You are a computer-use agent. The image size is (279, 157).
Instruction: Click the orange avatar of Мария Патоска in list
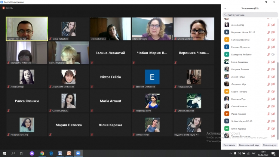[227, 92]
